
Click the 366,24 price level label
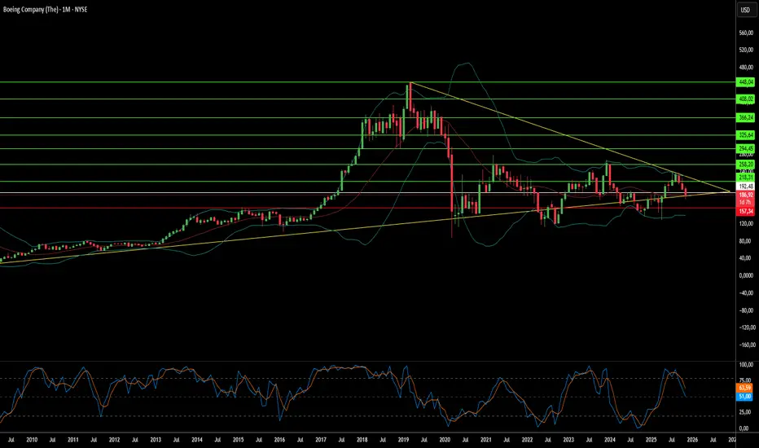point(745,117)
